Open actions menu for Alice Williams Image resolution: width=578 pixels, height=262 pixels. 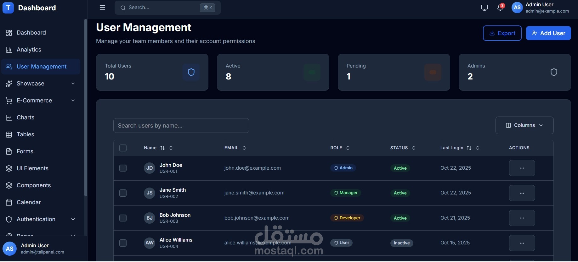tap(522, 243)
